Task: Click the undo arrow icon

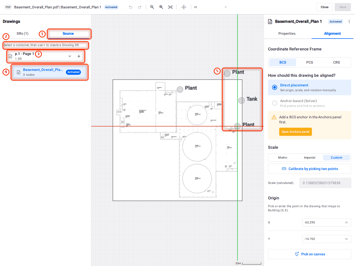Action: point(131,7)
